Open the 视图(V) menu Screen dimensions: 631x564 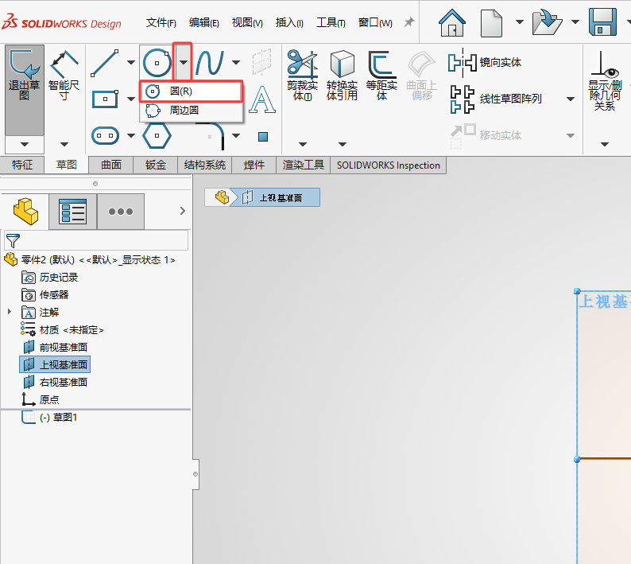point(247,22)
